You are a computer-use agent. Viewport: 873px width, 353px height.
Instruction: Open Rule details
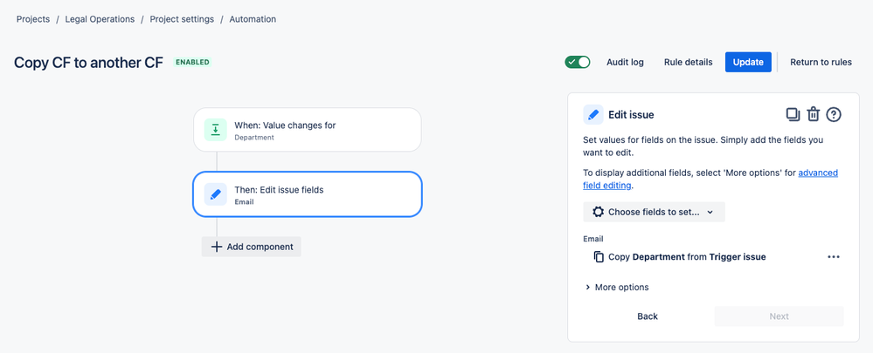[x=688, y=62]
